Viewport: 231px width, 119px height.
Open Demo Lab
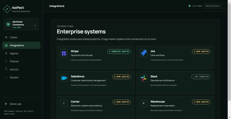[21, 104]
